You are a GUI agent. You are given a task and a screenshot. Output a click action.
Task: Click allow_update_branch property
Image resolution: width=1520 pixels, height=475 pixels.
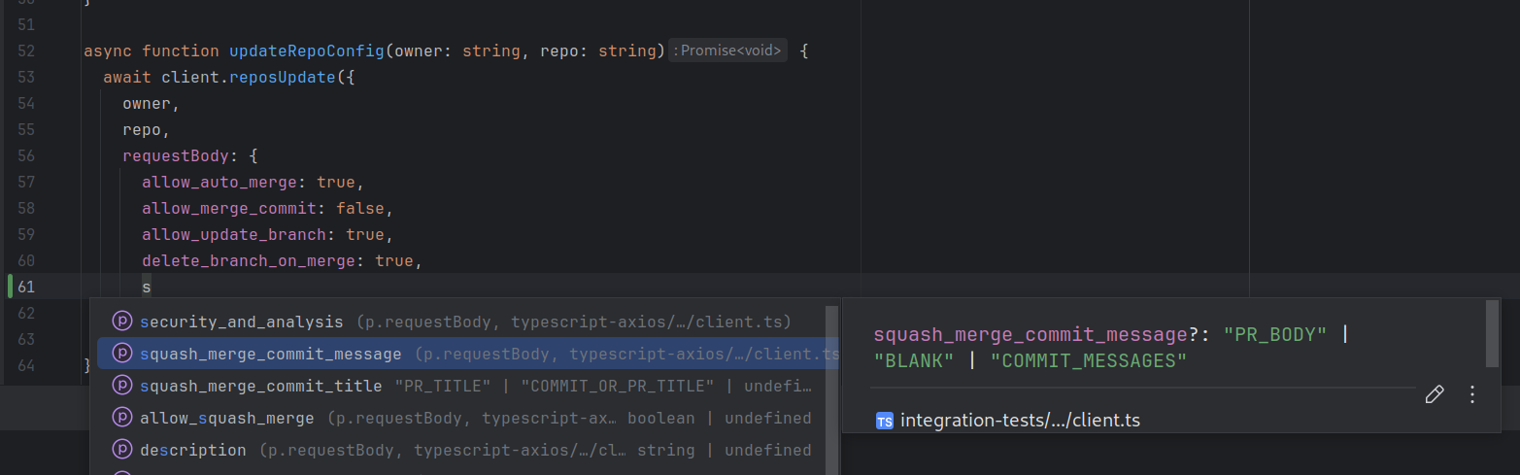[x=234, y=234]
